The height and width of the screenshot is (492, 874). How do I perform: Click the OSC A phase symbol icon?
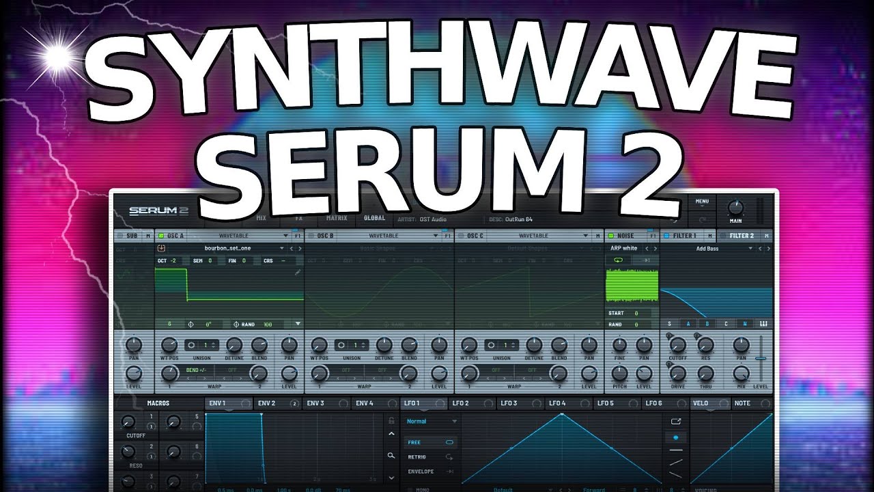click(191, 324)
